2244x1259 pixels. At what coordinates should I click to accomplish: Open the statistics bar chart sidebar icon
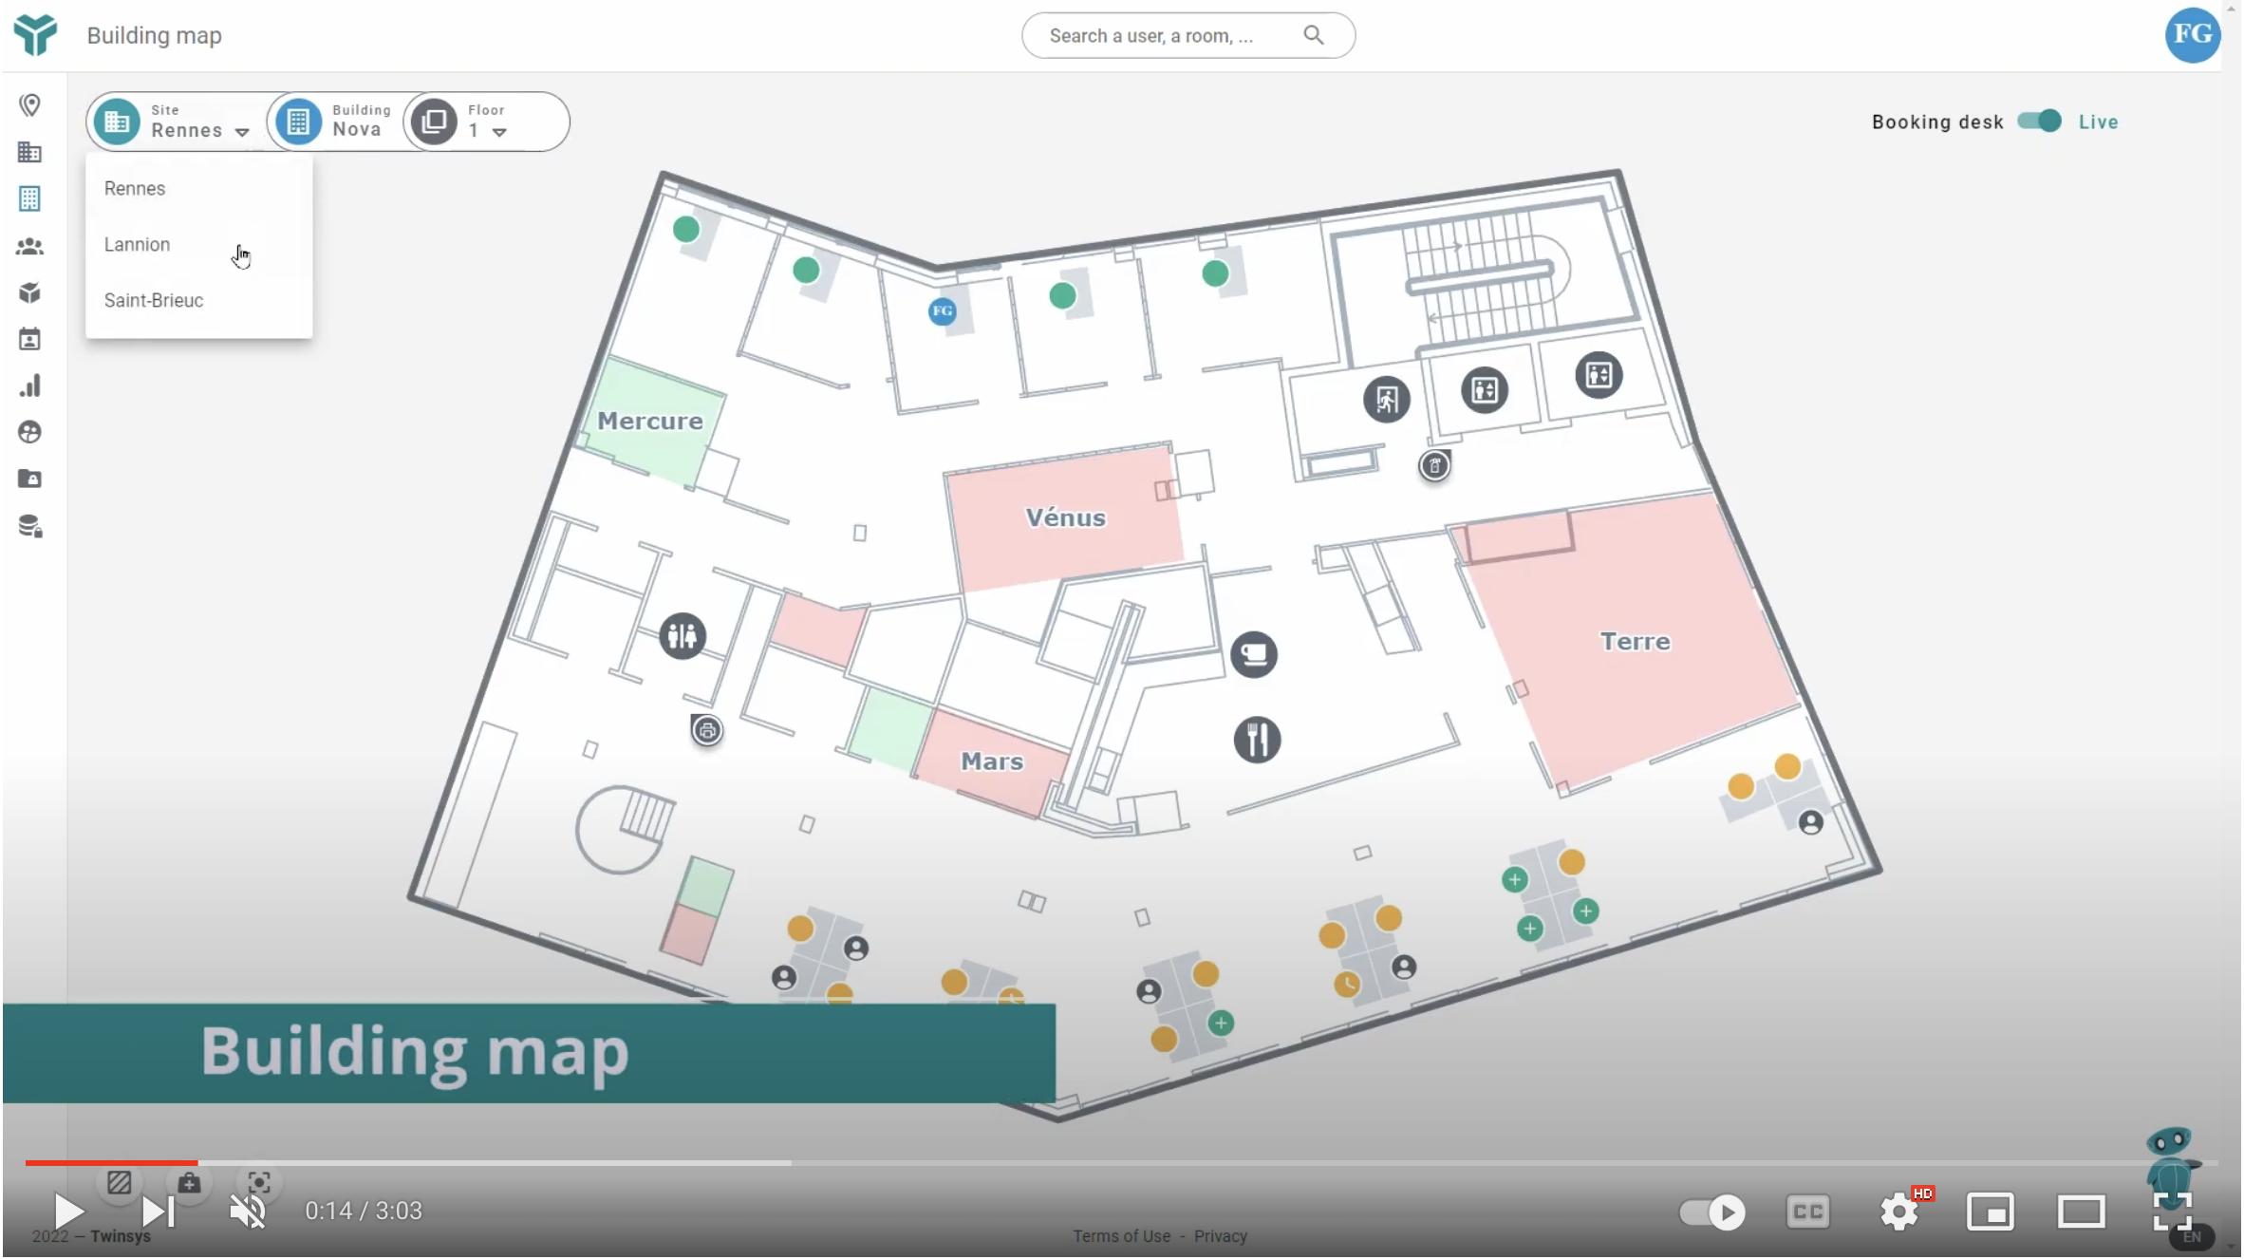30,385
